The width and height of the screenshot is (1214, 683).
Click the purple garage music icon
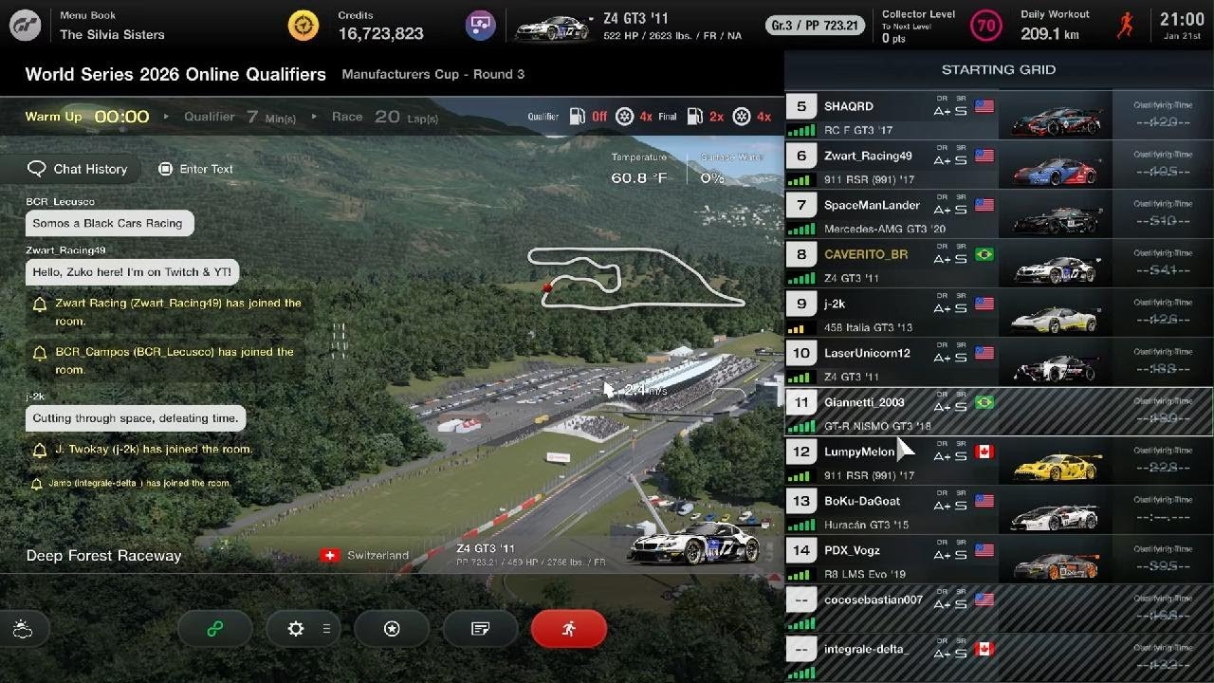(481, 26)
